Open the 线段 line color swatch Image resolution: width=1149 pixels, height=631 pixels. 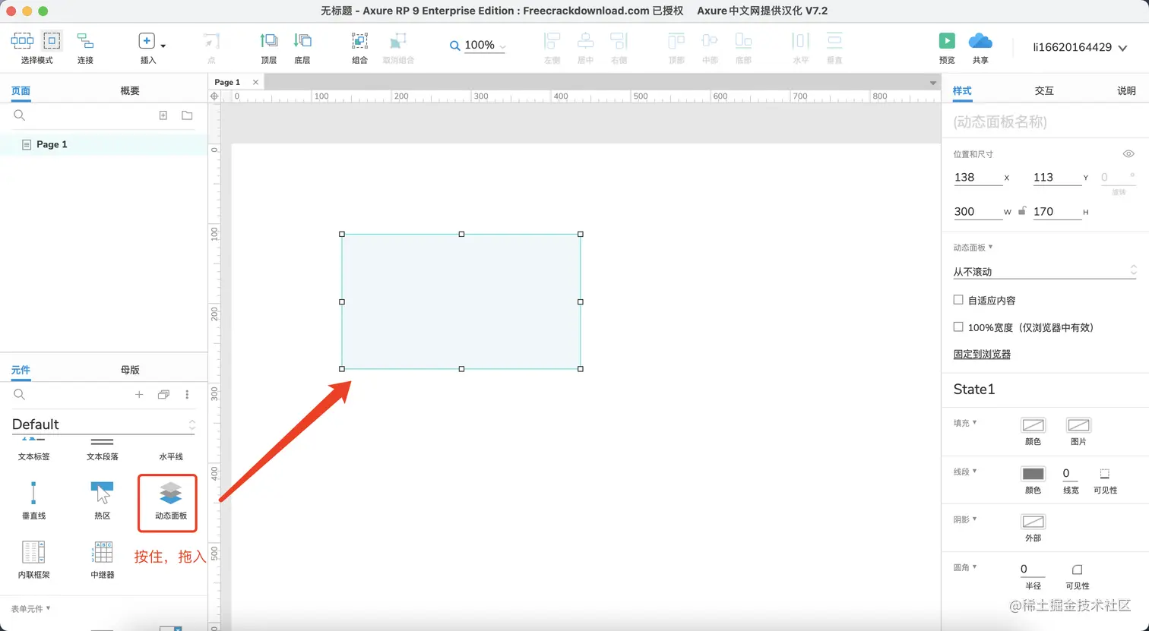click(1033, 474)
